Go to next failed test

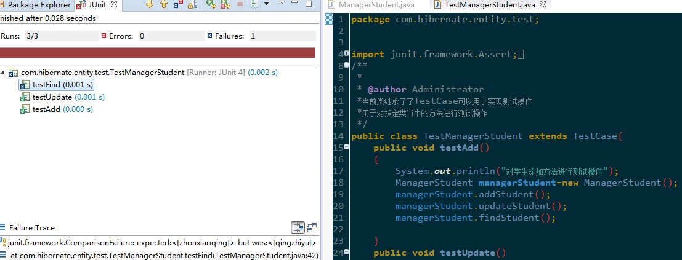[150, 4]
